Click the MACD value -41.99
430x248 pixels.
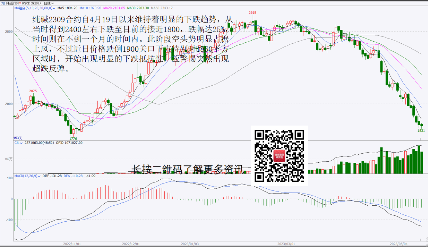(x=91, y=176)
